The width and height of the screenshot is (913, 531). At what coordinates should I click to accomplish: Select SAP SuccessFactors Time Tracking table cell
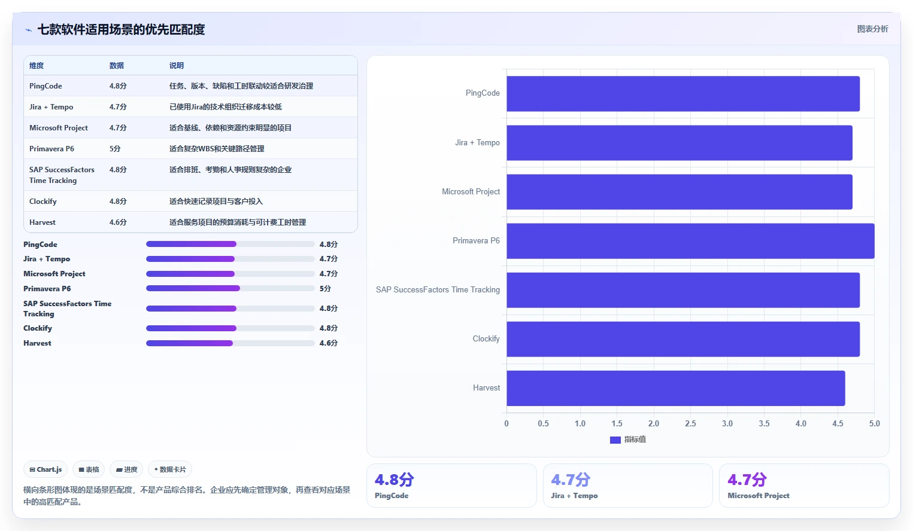point(62,175)
